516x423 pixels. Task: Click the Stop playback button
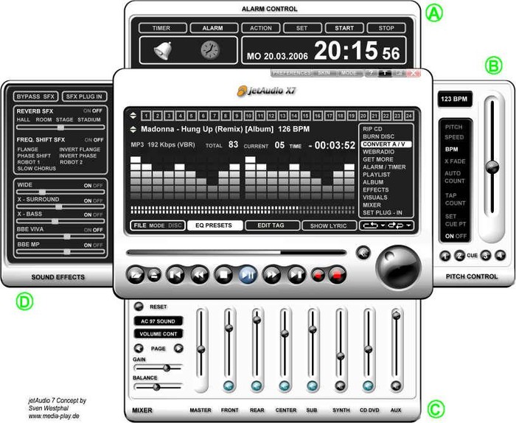(x=223, y=275)
